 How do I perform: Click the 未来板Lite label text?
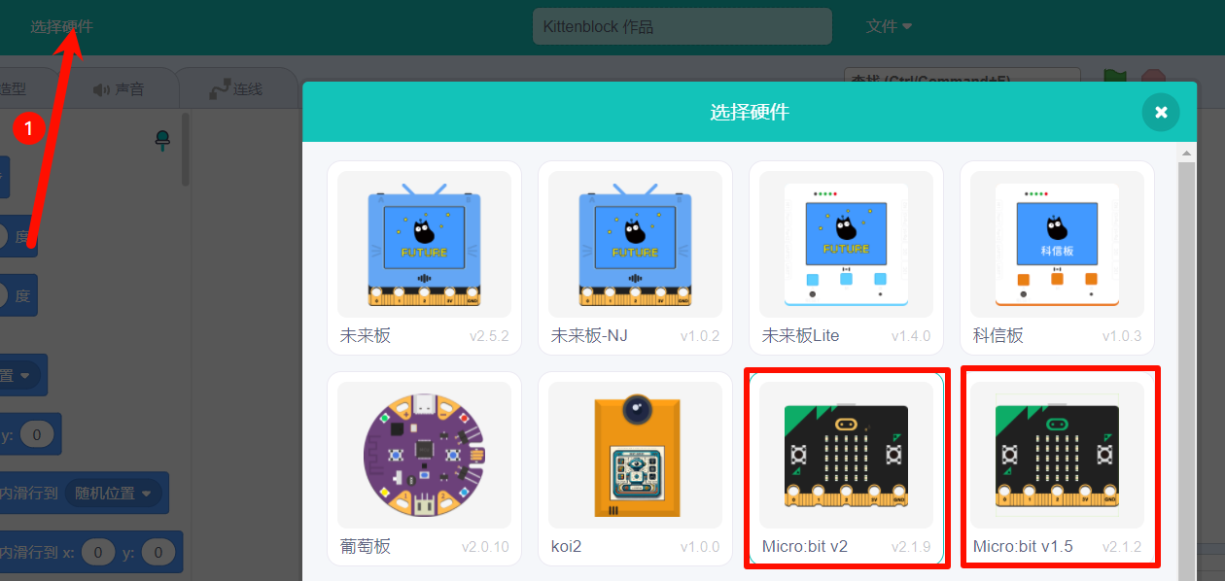pyautogui.click(x=801, y=336)
